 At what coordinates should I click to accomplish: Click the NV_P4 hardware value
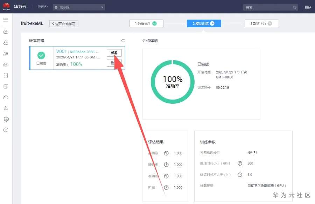[252, 153]
